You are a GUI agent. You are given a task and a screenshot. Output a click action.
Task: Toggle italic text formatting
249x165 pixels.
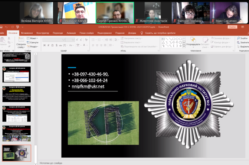click(48, 45)
